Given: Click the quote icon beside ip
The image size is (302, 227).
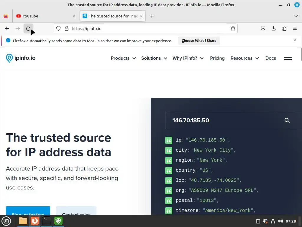Looking at the screenshot, I should (x=168, y=140).
